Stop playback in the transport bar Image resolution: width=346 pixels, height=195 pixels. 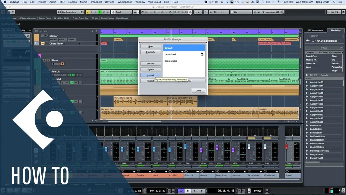click(x=188, y=191)
